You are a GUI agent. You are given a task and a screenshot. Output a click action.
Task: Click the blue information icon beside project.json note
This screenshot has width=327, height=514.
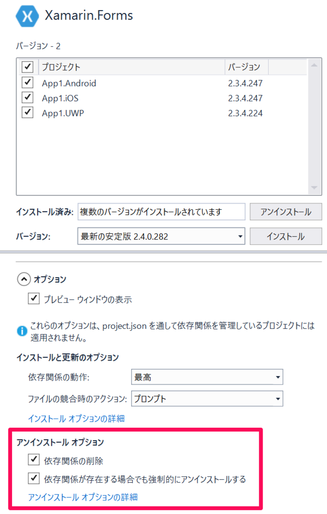pos(22,331)
